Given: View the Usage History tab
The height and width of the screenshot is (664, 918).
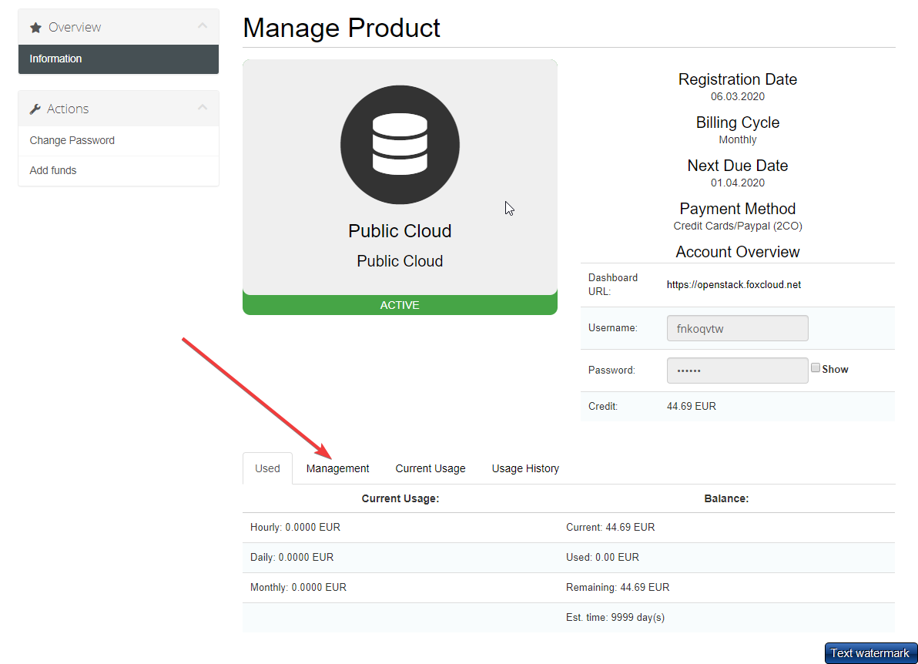Looking at the screenshot, I should click(525, 468).
